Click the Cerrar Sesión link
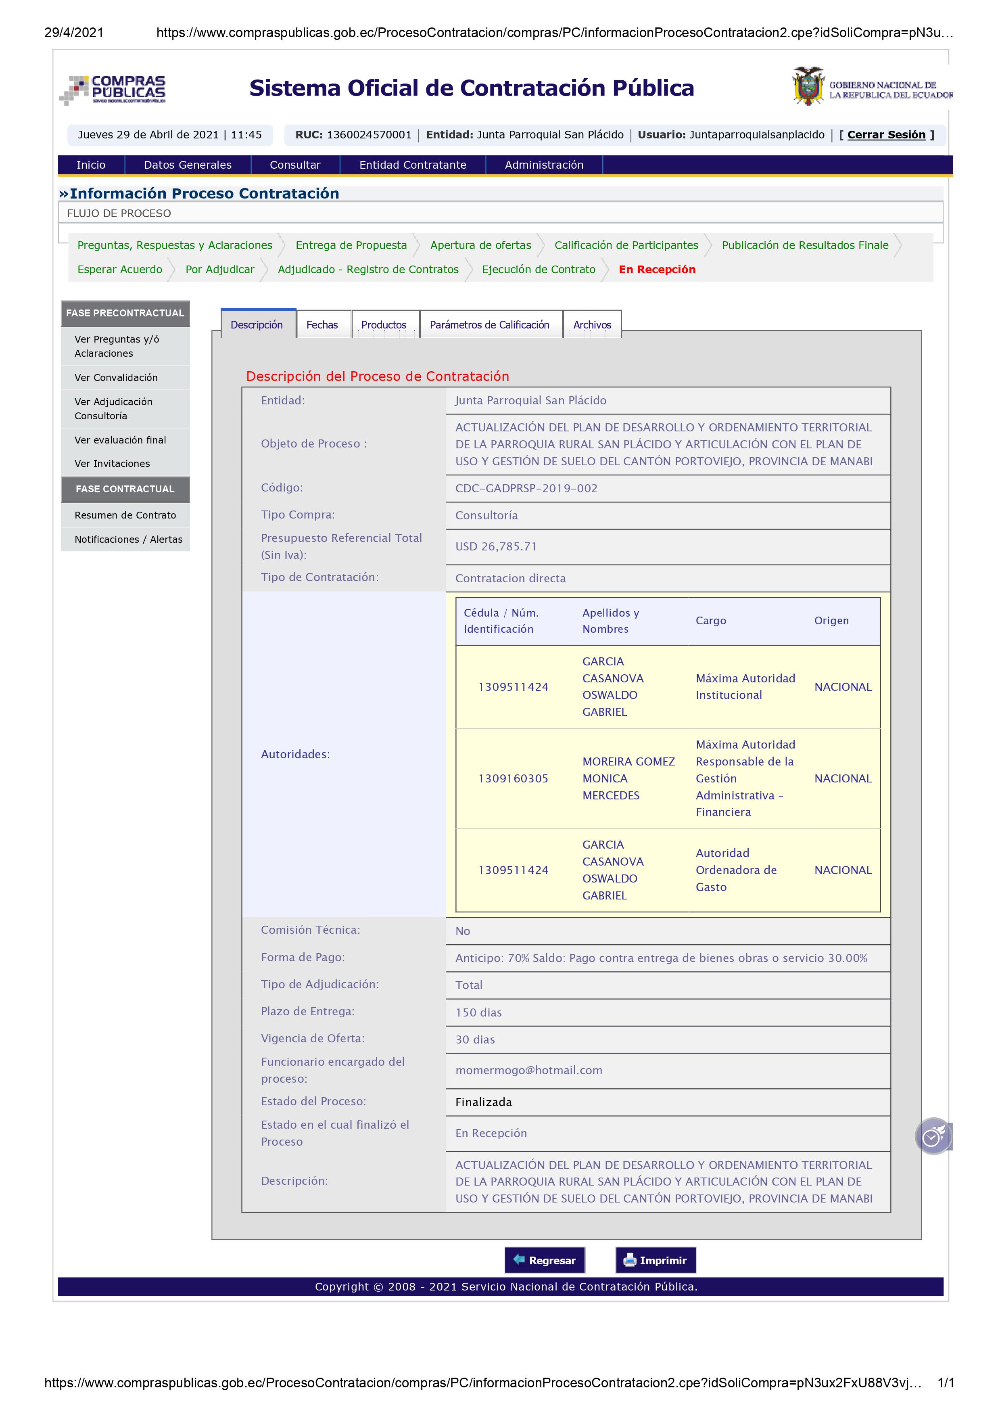Screen dimensions: 1000x1416 click(x=886, y=134)
